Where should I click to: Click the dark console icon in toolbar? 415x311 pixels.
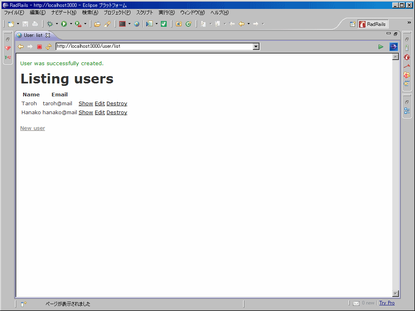coord(122,24)
